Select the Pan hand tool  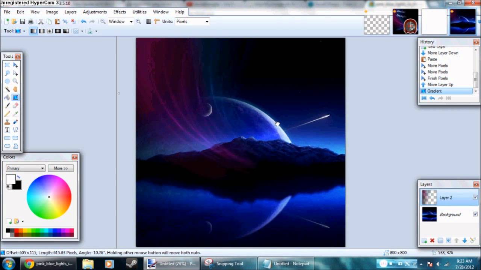pos(15,89)
